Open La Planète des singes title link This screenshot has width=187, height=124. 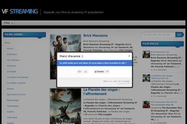[x=102, y=92]
